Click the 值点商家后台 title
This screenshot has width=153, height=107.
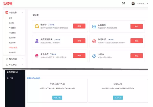(x=12, y=72)
